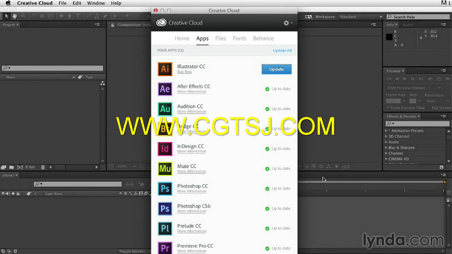Expand the Animation Presets category
The height and width of the screenshot is (254, 452).
(x=386, y=131)
